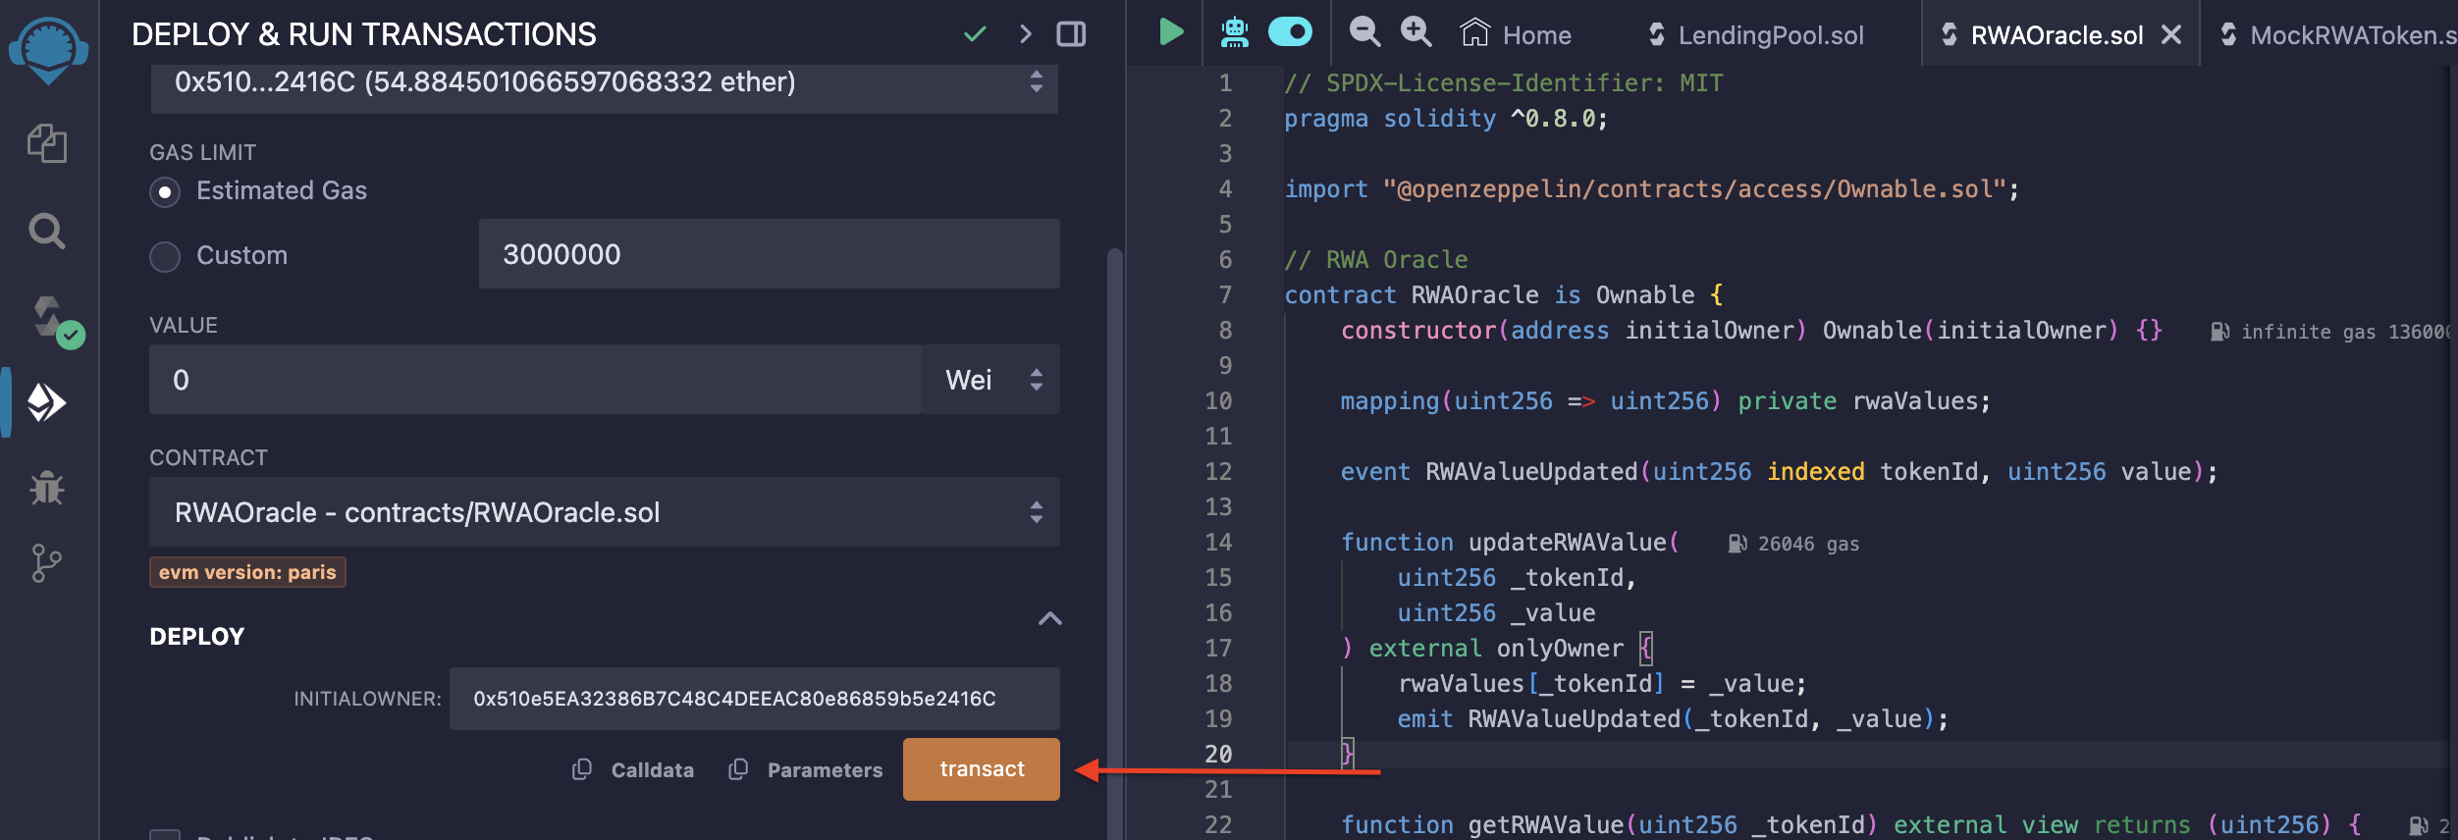Image resolution: width=2458 pixels, height=840 pixels.
Task: Click the Ownable.sol import line
Action: point(1652,189)
